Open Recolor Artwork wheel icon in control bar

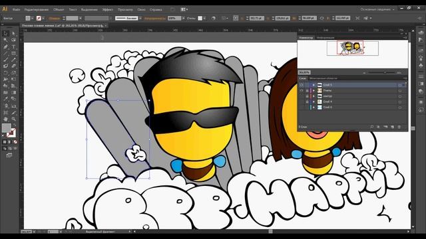214,18
